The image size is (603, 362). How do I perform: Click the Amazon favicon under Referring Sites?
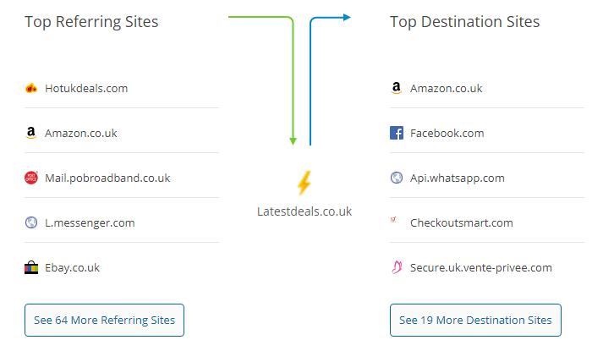[x=31, y=133]
